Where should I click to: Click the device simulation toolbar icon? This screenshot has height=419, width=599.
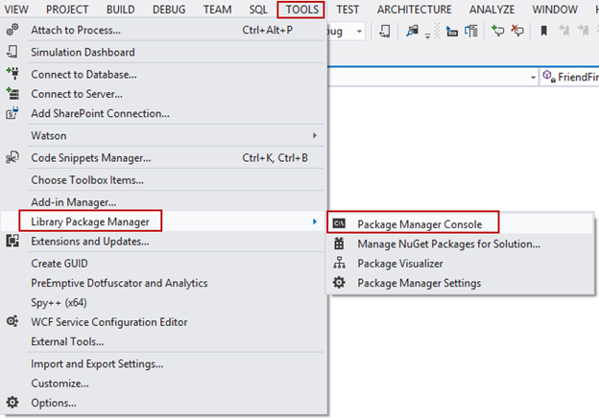pyautogui.click(x=385, y=31)
